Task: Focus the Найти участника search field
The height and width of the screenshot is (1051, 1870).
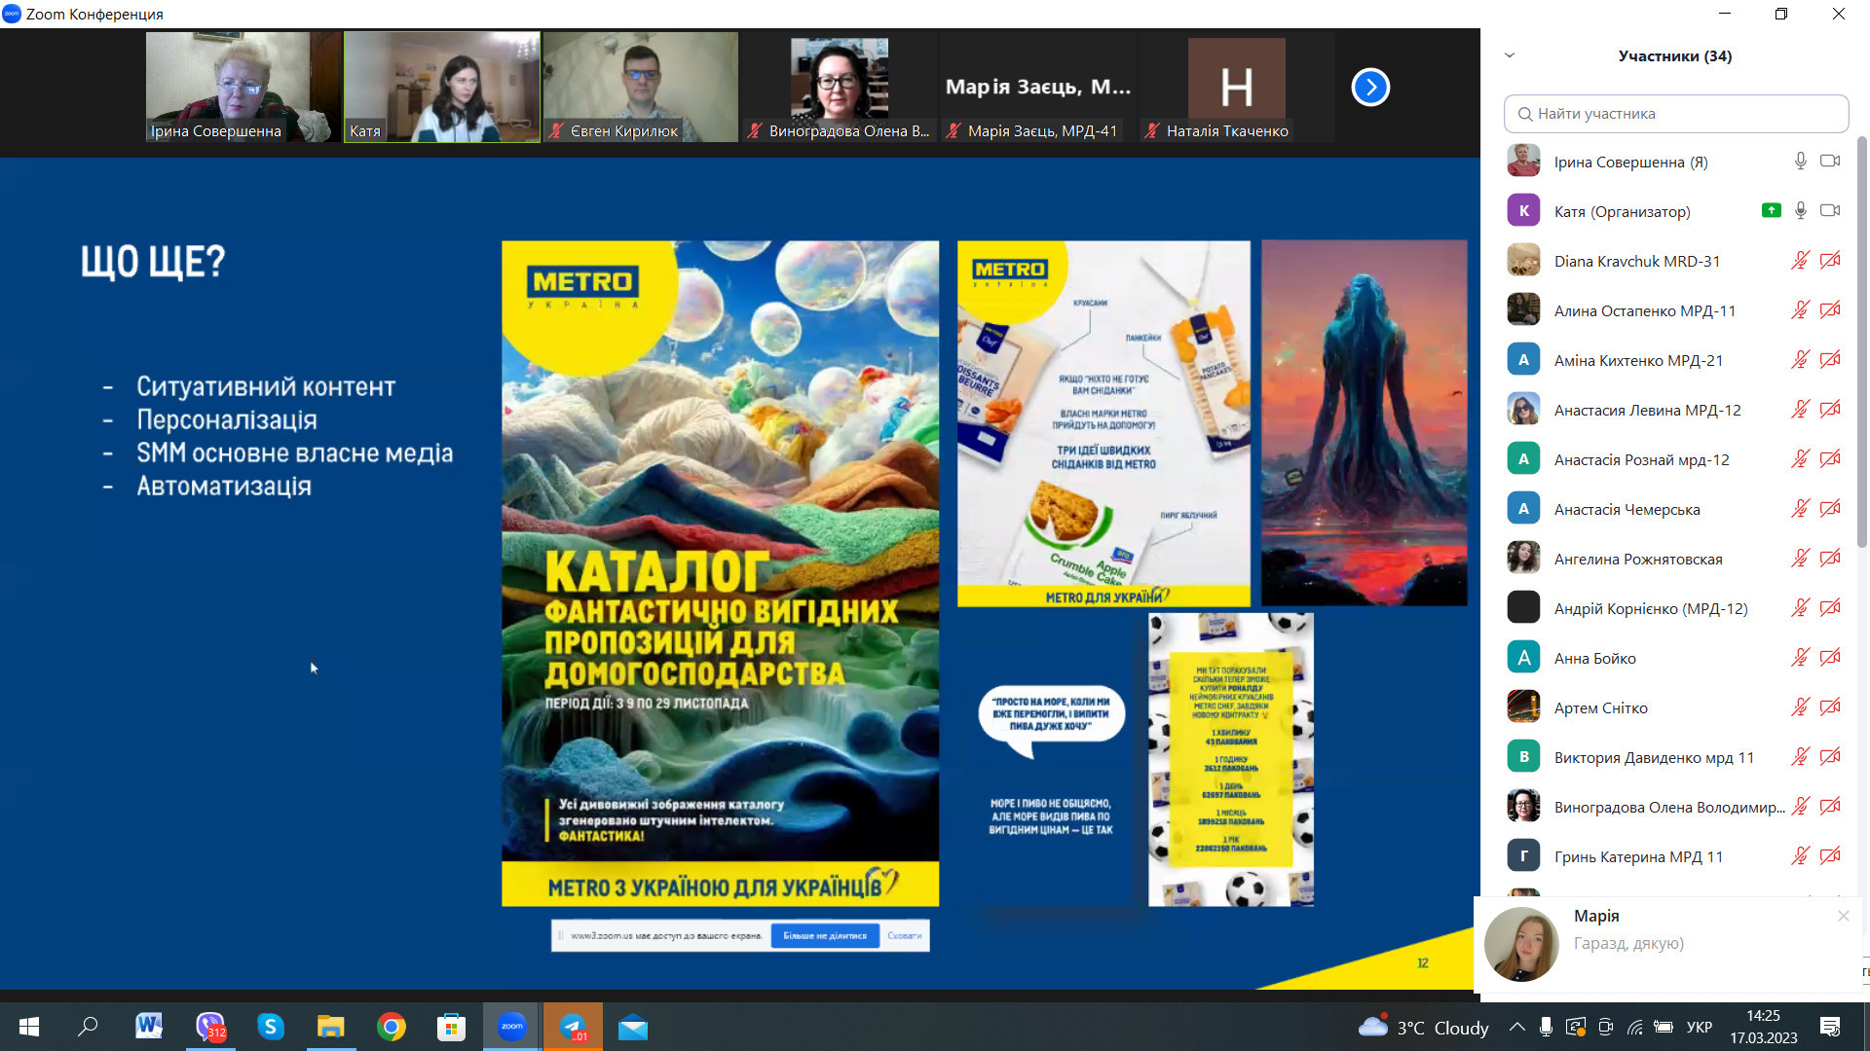Action: (1676, 114)
